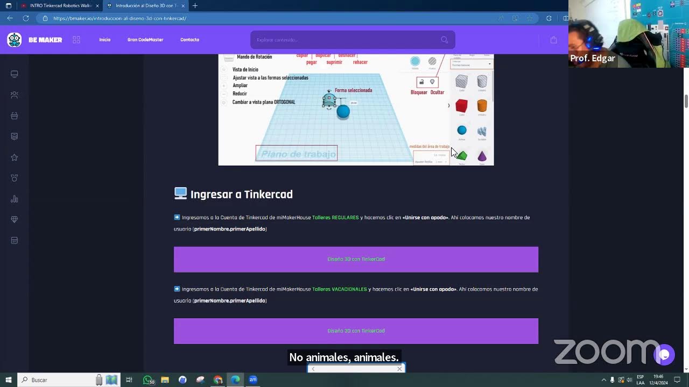Open the taskbar clock and date

[x=660, y=380]
